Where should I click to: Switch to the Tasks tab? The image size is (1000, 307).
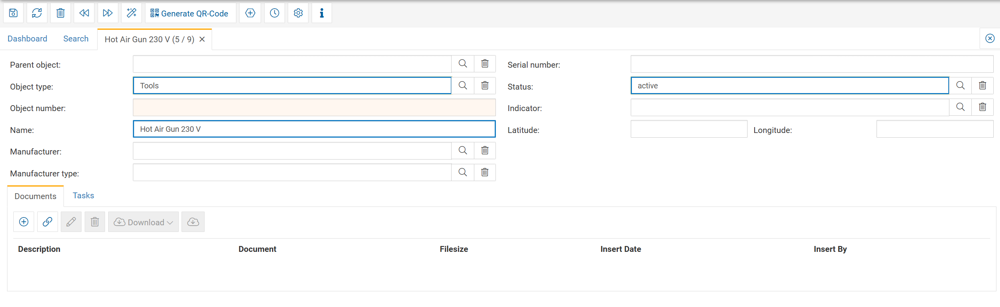coord(83,196)
